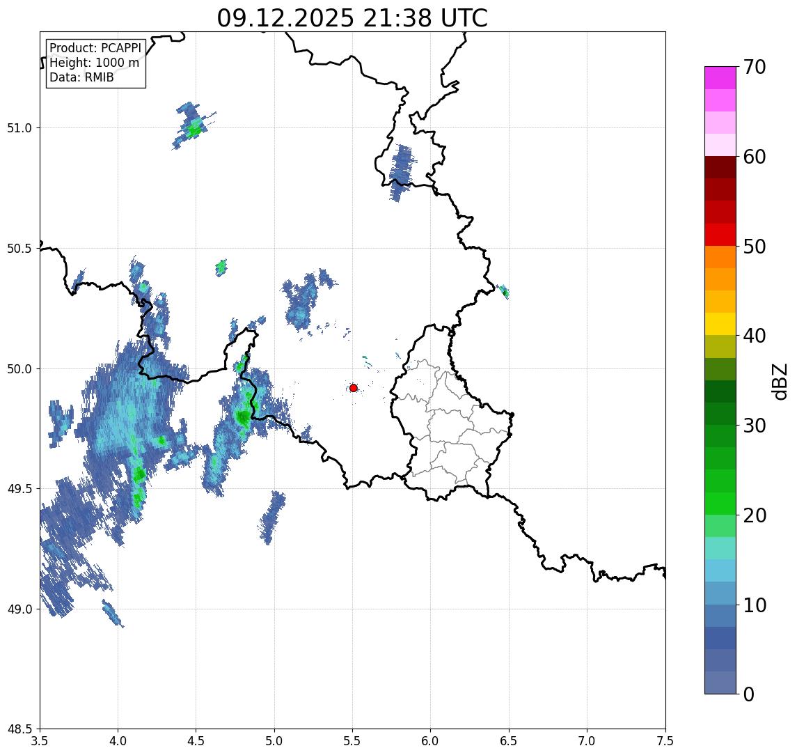Click the latitude axis label 50.5
This screenshot has width=797, height=755.
(x=19, y=249)
